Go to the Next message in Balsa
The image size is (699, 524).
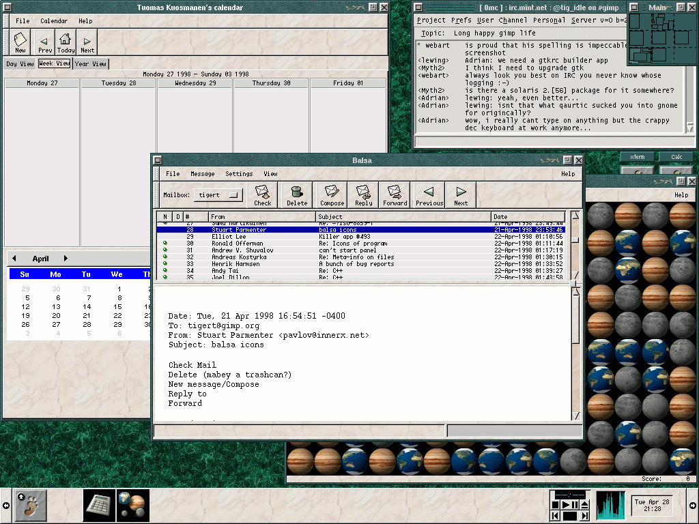point(461,194)
